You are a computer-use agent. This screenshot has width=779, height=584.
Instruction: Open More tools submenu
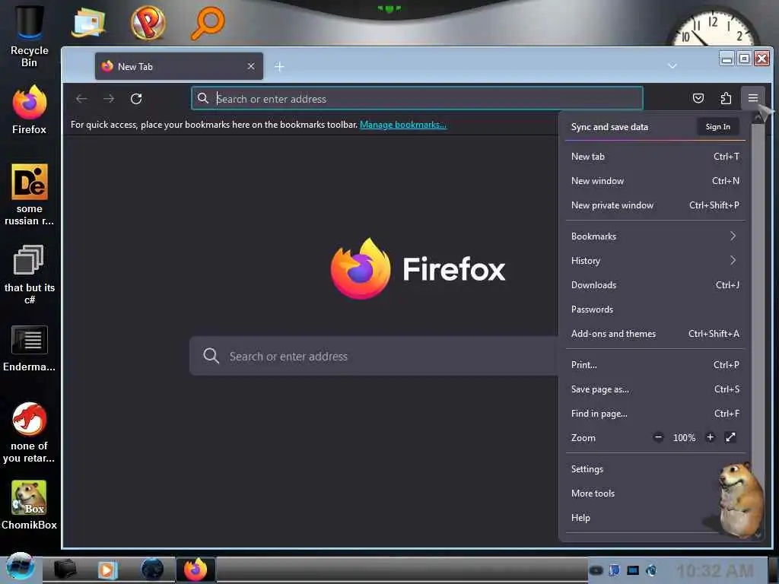(x=655, y=494)
